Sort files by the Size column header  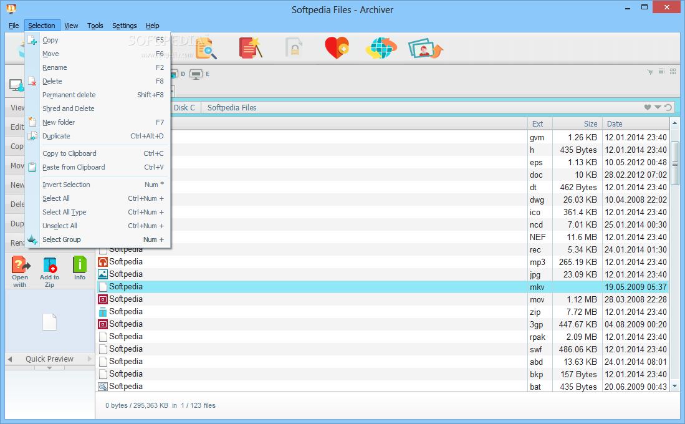point(578,123)
